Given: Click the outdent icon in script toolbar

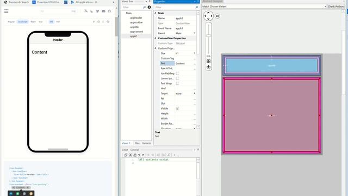Looking at the screenshot, I should coord(158,155).
